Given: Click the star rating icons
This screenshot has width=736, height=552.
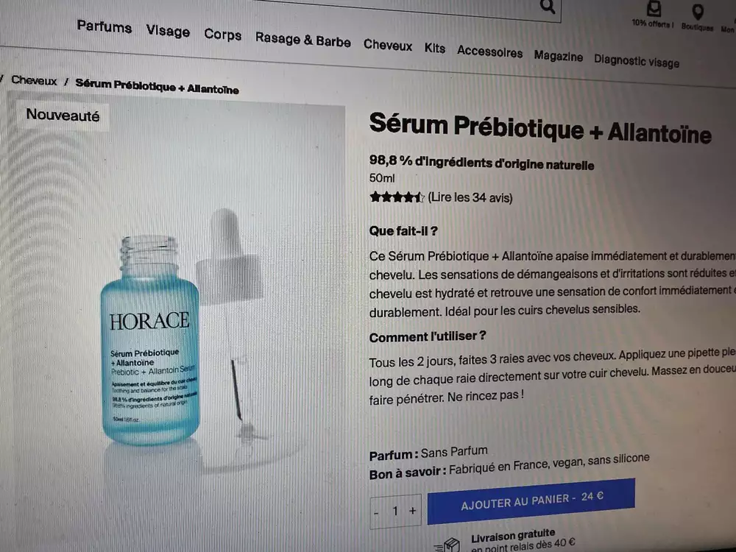Looking at the screenshot, I should (397, 197).
